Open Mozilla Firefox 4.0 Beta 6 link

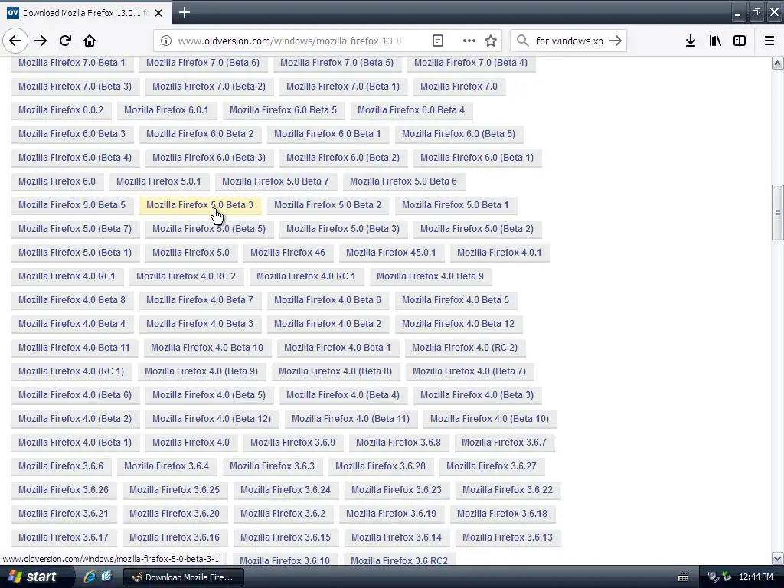coord(328,300)
